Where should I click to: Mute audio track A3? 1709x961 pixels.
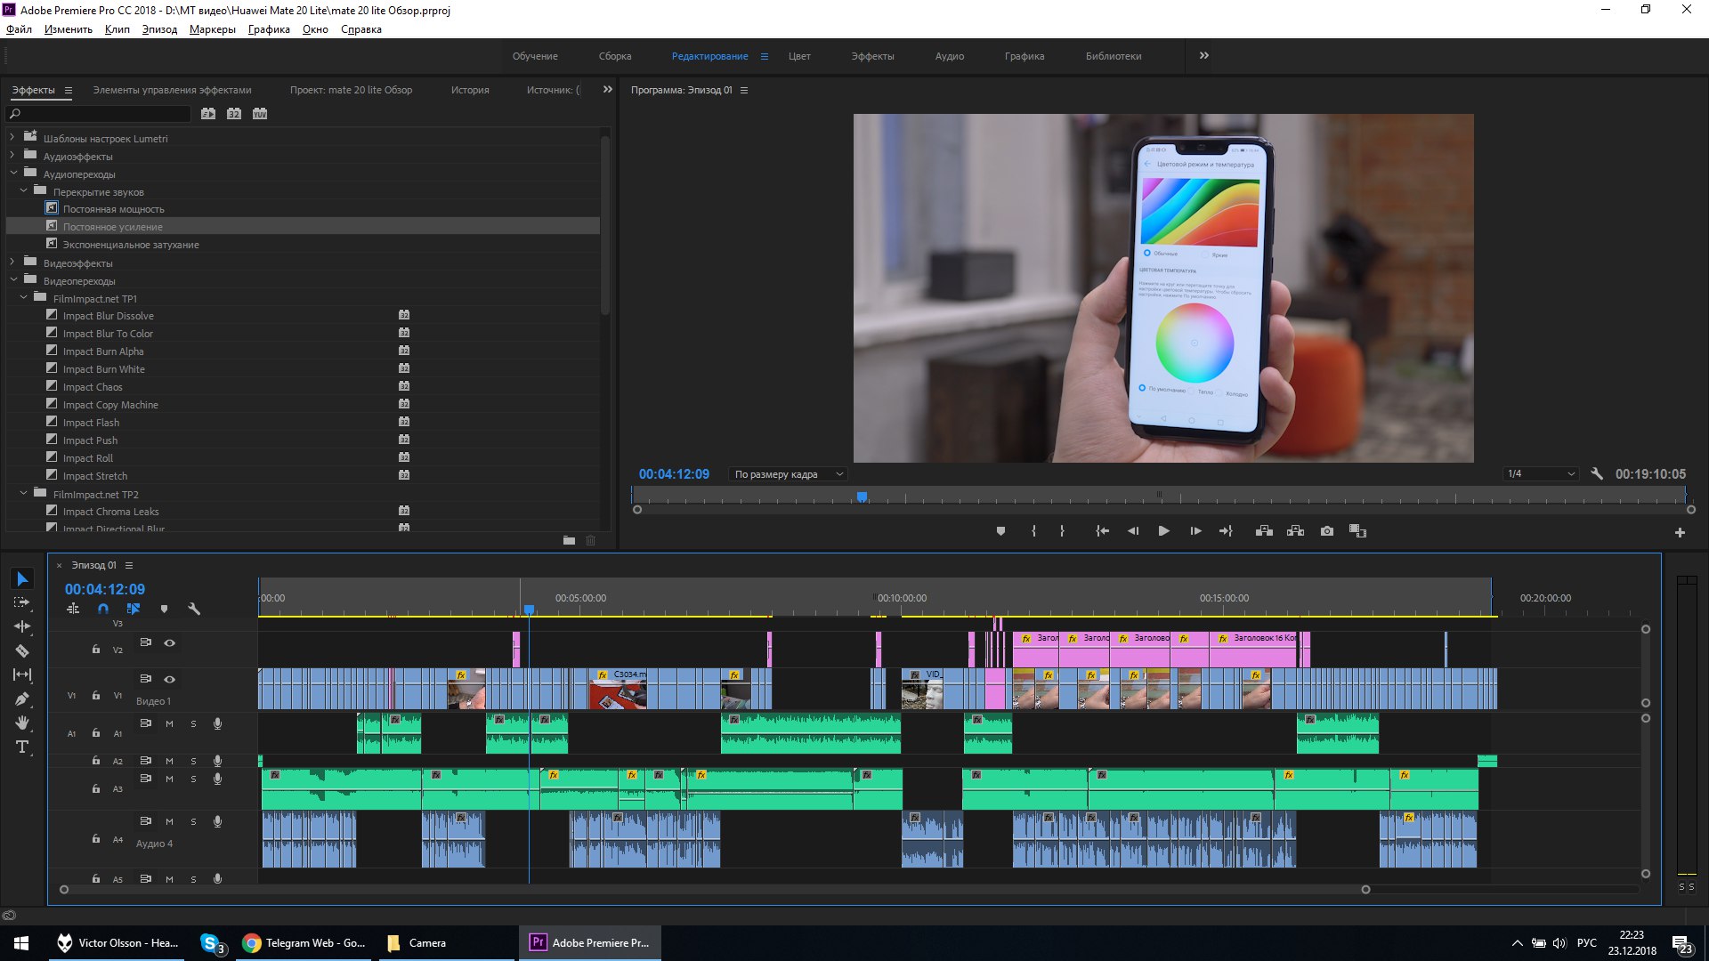(169, 779)
